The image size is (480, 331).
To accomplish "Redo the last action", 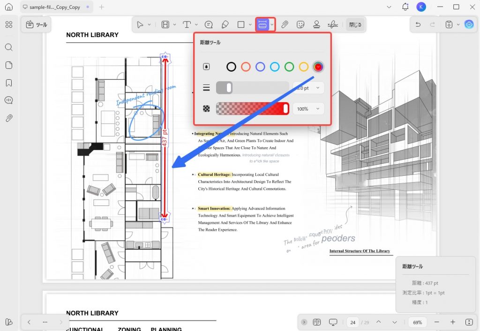I will [x=432, y=24].
